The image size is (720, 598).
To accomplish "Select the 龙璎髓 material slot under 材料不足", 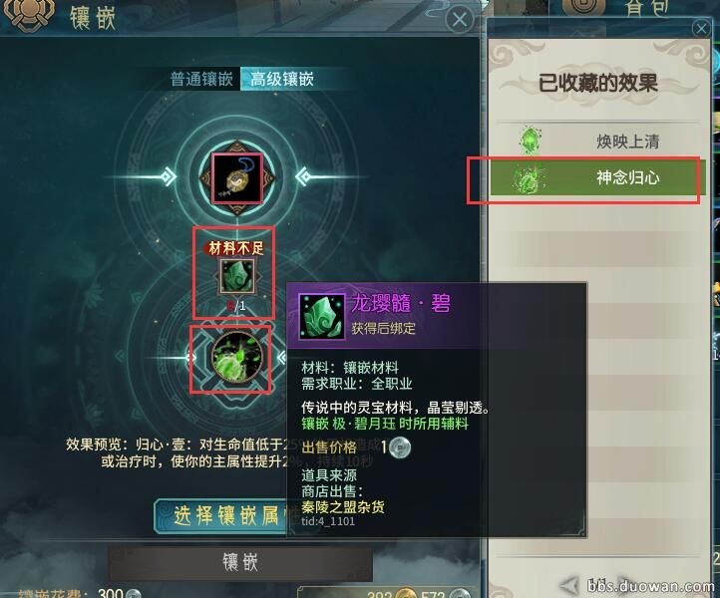I will coord(237,276).
